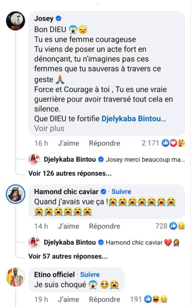The width and height of the screenshot is (191, 307).
Task: Like Hamond chic caviar's comment
Action: (68, 226)
